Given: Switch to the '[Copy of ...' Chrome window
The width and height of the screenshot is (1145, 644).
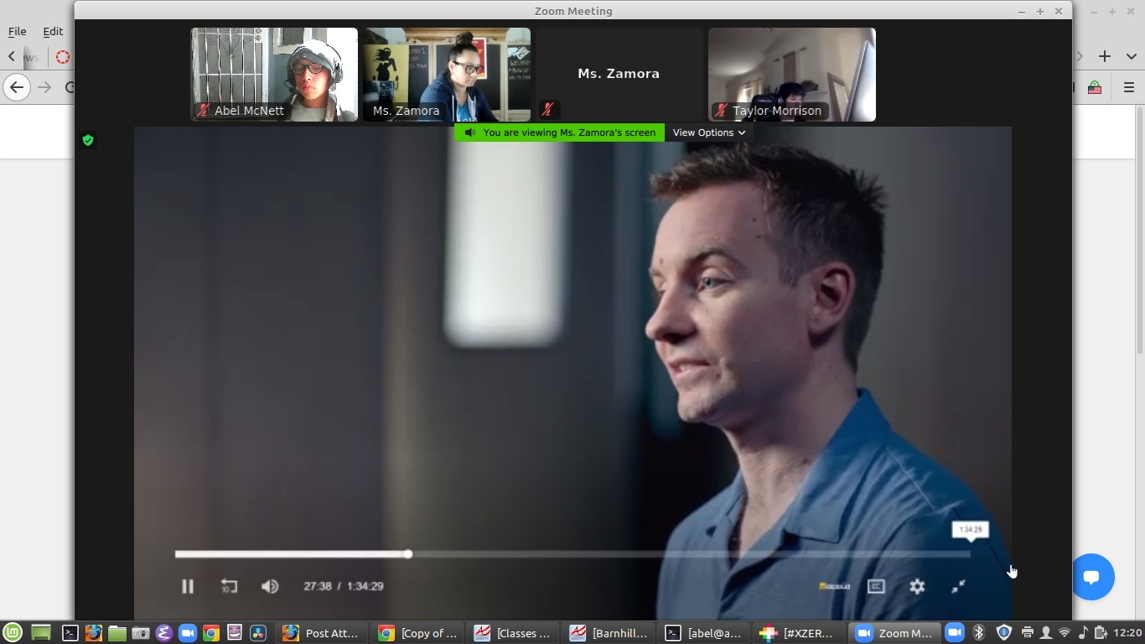Looking at the screenshot, I should [x=419, y=633].
